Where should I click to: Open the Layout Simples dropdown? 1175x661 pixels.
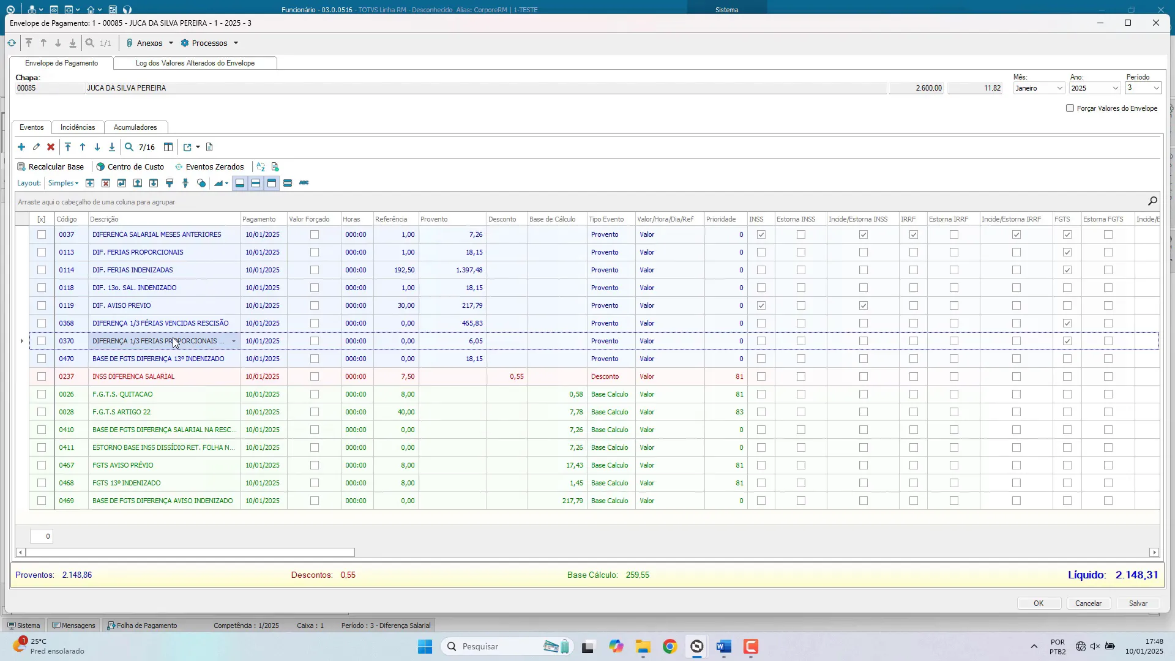pyautogui.click(x=64, y=183)
